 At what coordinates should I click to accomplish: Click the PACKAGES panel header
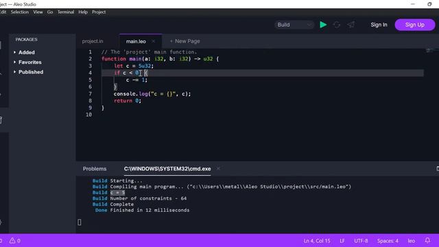(x=26, y=40)
